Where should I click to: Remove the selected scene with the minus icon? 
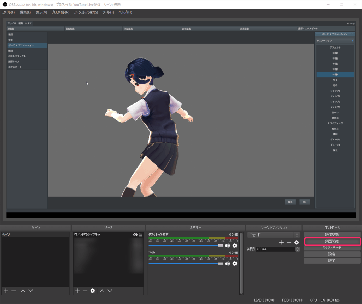coord(14,291)
